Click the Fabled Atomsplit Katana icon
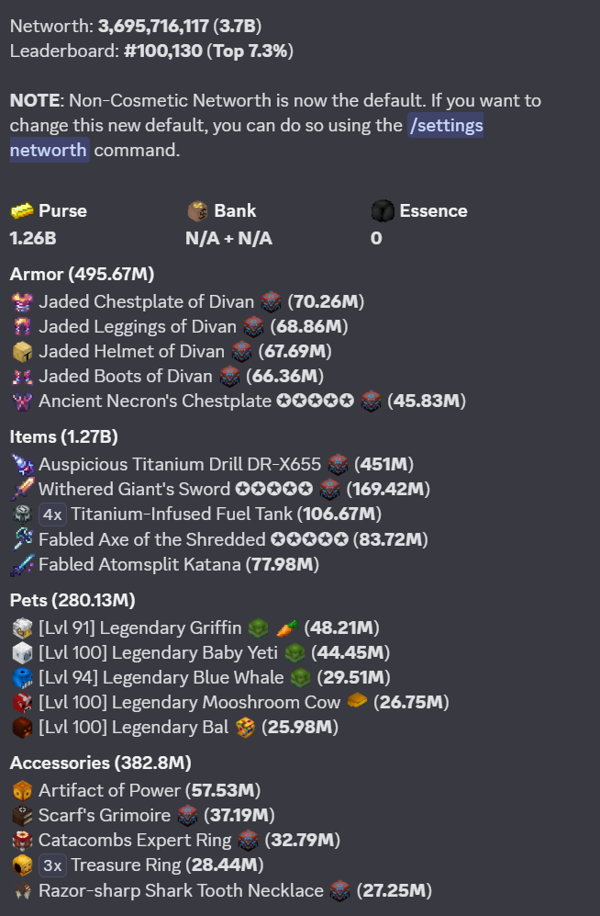The height and width of the screenshot is (916, 600). 22,565
